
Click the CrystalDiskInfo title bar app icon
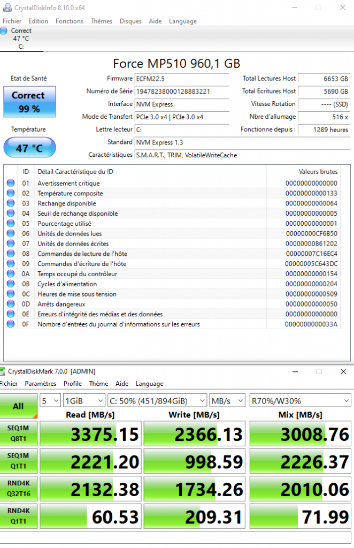click(x=7, y=7)
